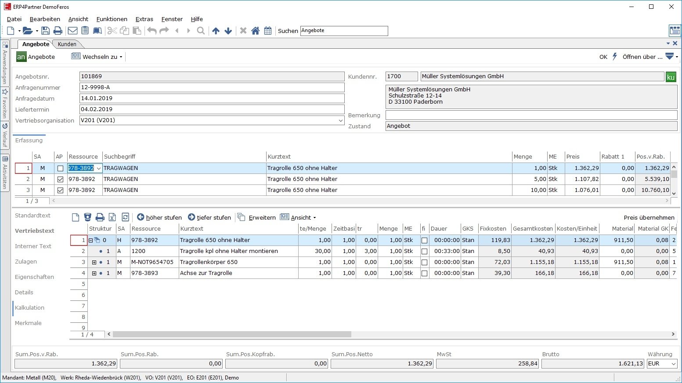Click the Excel export icon in Kalkulation toolbar
This screenshot has height=383, width=682.
[x=112, y=217]
